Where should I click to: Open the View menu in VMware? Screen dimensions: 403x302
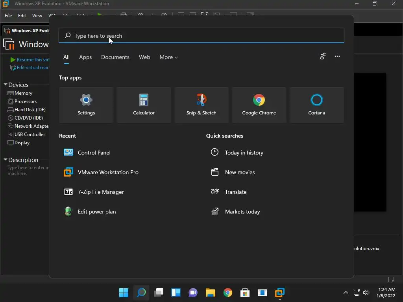(37, 16)
